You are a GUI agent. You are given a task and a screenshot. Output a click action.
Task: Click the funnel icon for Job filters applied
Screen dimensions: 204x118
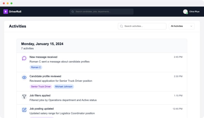pyautogui.click(x=24, y=97)
